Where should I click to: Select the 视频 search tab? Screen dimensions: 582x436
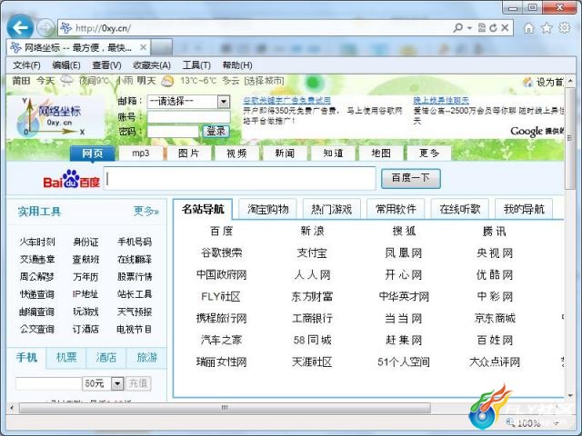pyautogui.click(x=236, y=154)
